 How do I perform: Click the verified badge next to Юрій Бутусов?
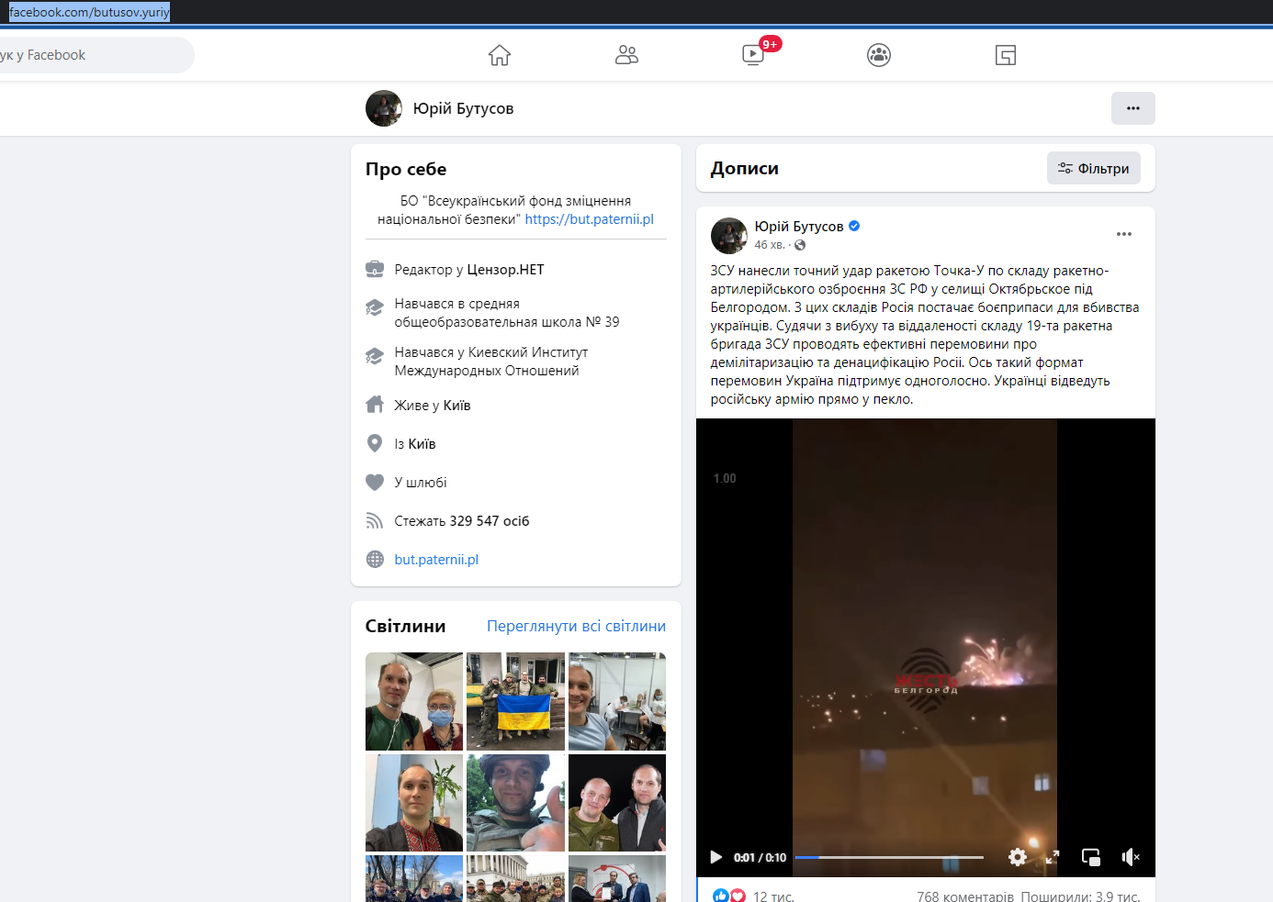tap(854, 226)
